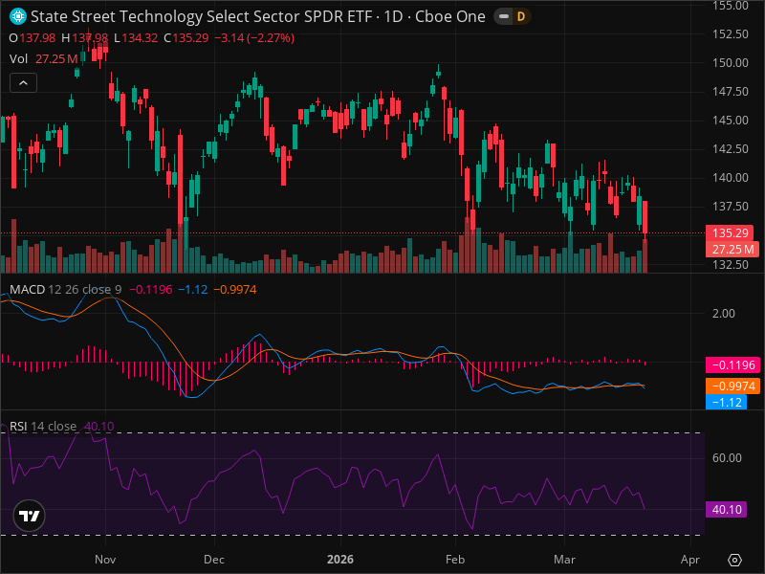
Task: Click the 40.10 RSI value label
Action: [726, 510]
